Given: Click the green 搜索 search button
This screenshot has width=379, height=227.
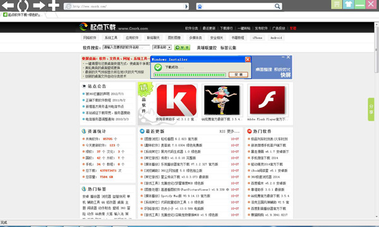Looking at the screenshot, I should coord(183,47).
